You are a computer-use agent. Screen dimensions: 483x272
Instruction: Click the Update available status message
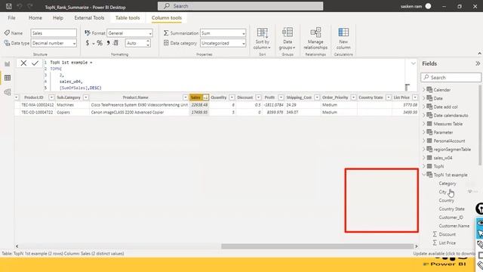444,254
